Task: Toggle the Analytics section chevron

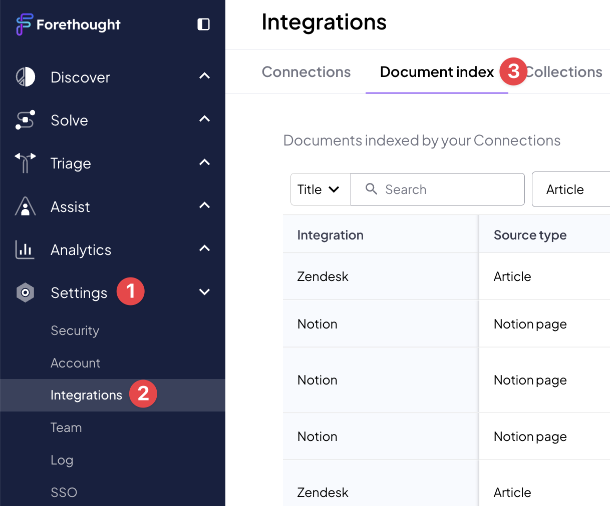Action: point(204,248)
